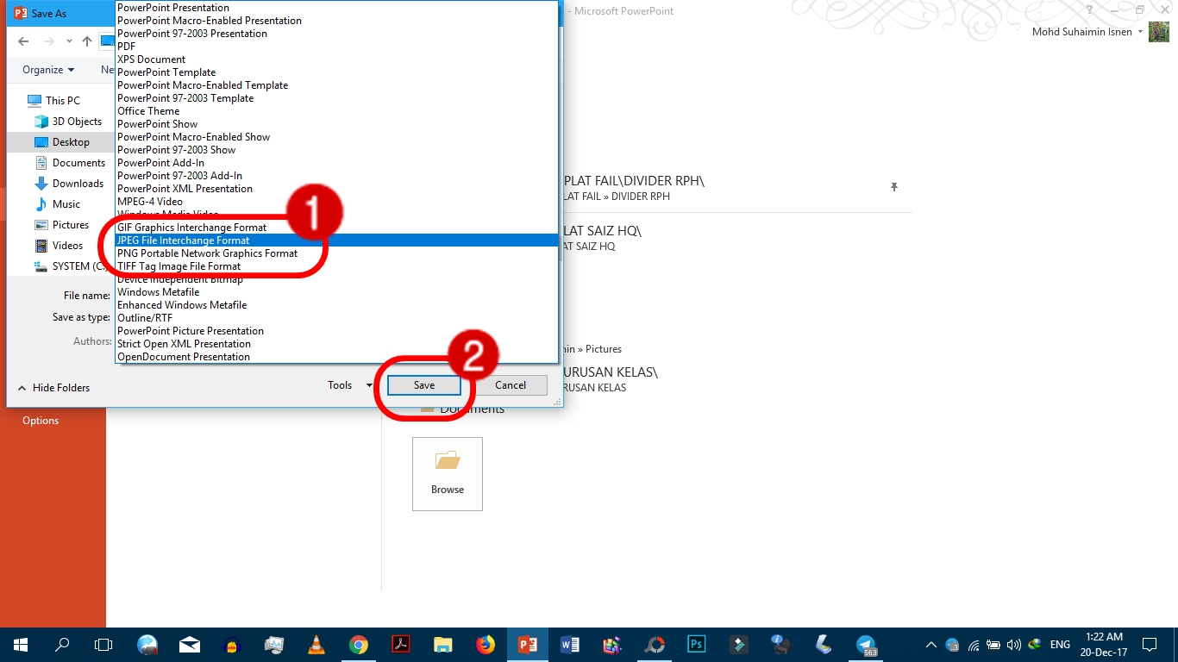The image size is (1178, 662).
Task: Open the Windows Start menu
Action: [x=21, y=645]
